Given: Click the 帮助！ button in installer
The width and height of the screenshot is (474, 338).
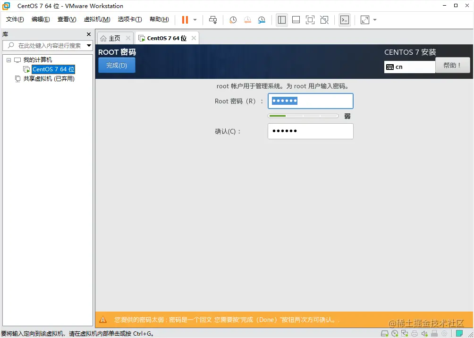Looking at the screenshot, I should coord(453,65).
